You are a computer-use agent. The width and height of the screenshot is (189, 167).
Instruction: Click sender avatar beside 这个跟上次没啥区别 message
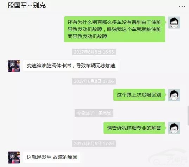(174, 95)
